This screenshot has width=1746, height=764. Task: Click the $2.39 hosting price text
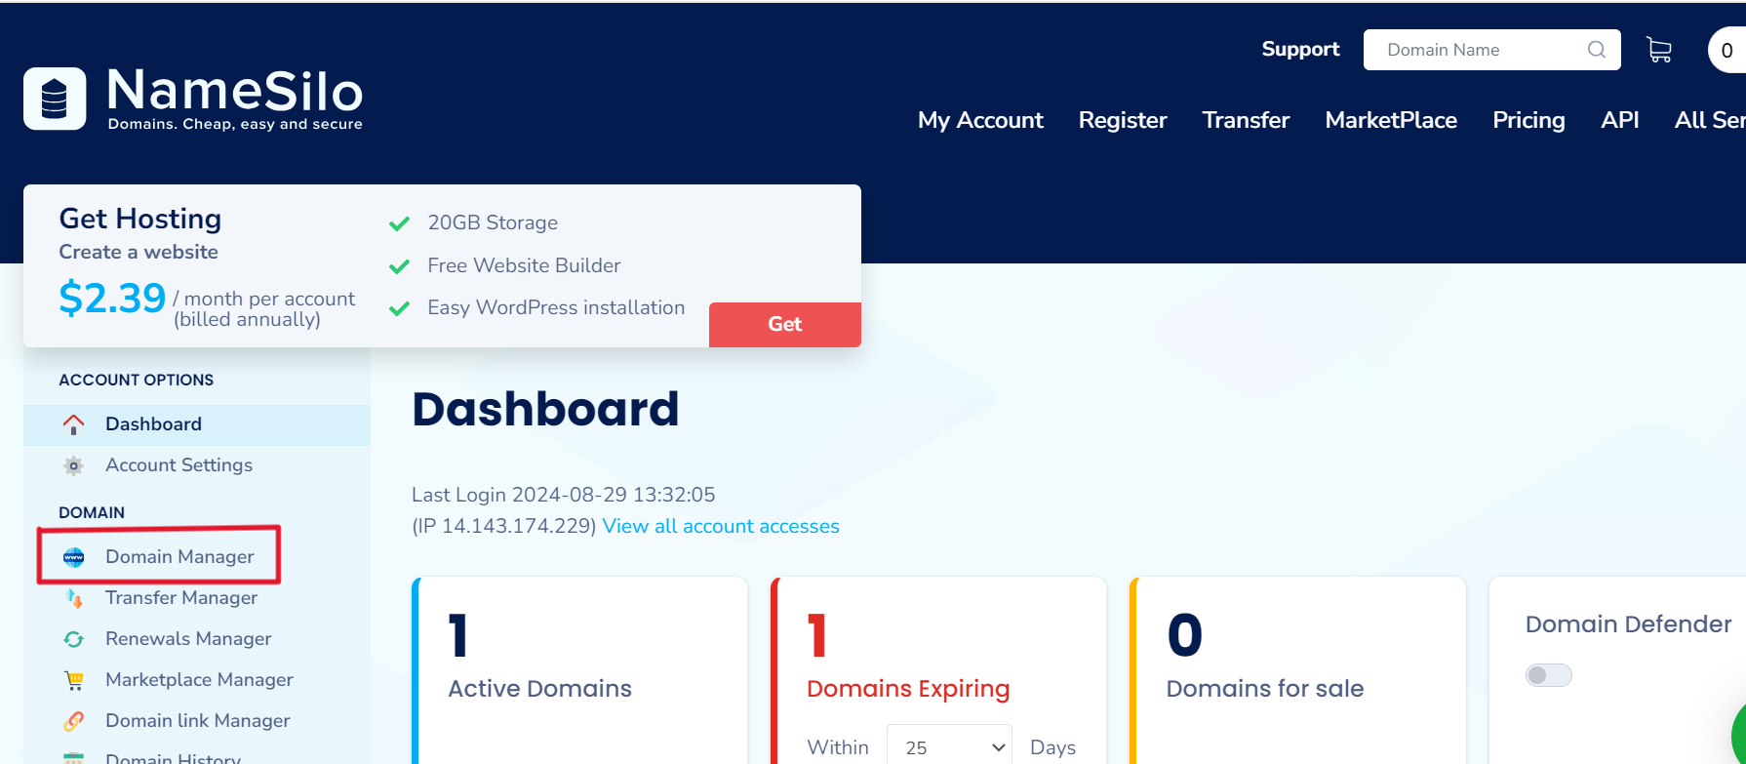pyautogui.click(x=112, y=298)
